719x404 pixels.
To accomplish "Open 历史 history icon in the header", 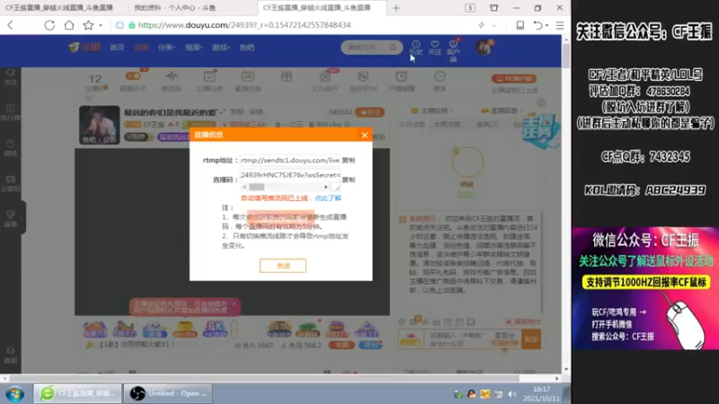I will (x=416, y=48).
